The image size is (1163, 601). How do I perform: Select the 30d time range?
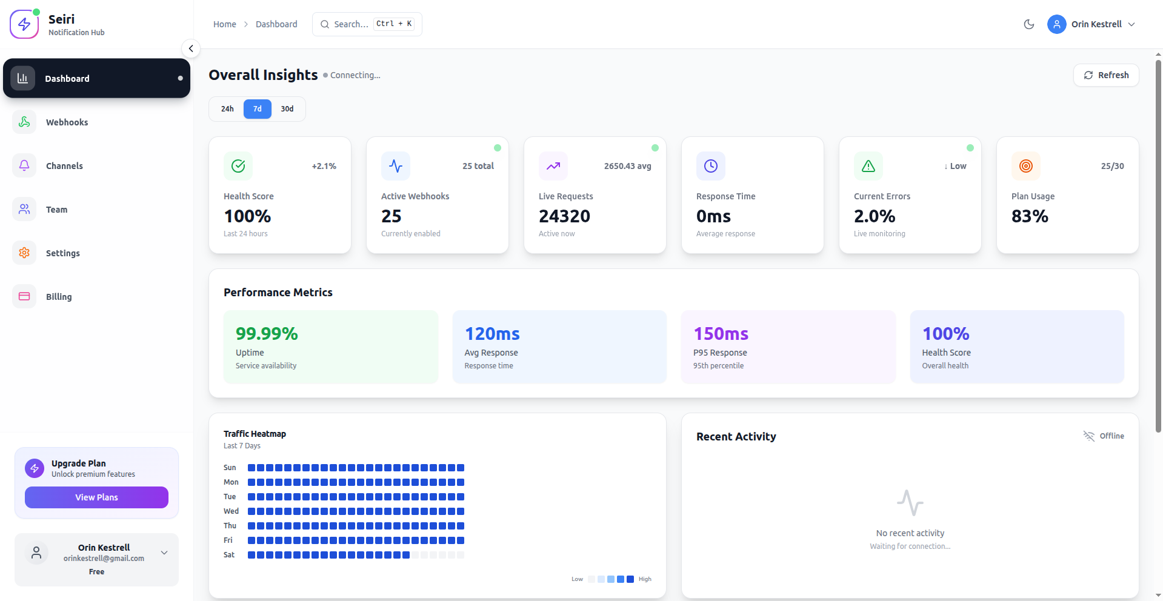[x=287, y=109]
